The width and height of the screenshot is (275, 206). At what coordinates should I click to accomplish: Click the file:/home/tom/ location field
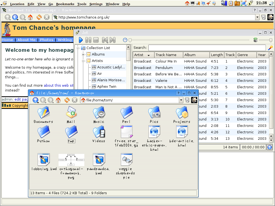coord(130,100)
